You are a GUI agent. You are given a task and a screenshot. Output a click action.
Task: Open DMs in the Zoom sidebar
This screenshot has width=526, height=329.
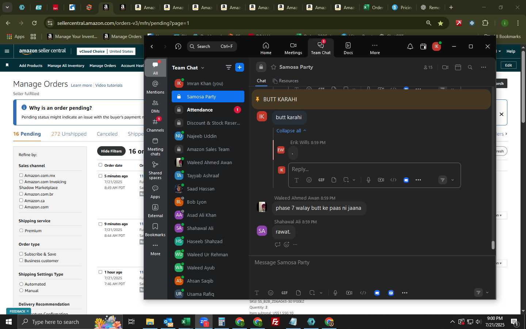[155, 106]
